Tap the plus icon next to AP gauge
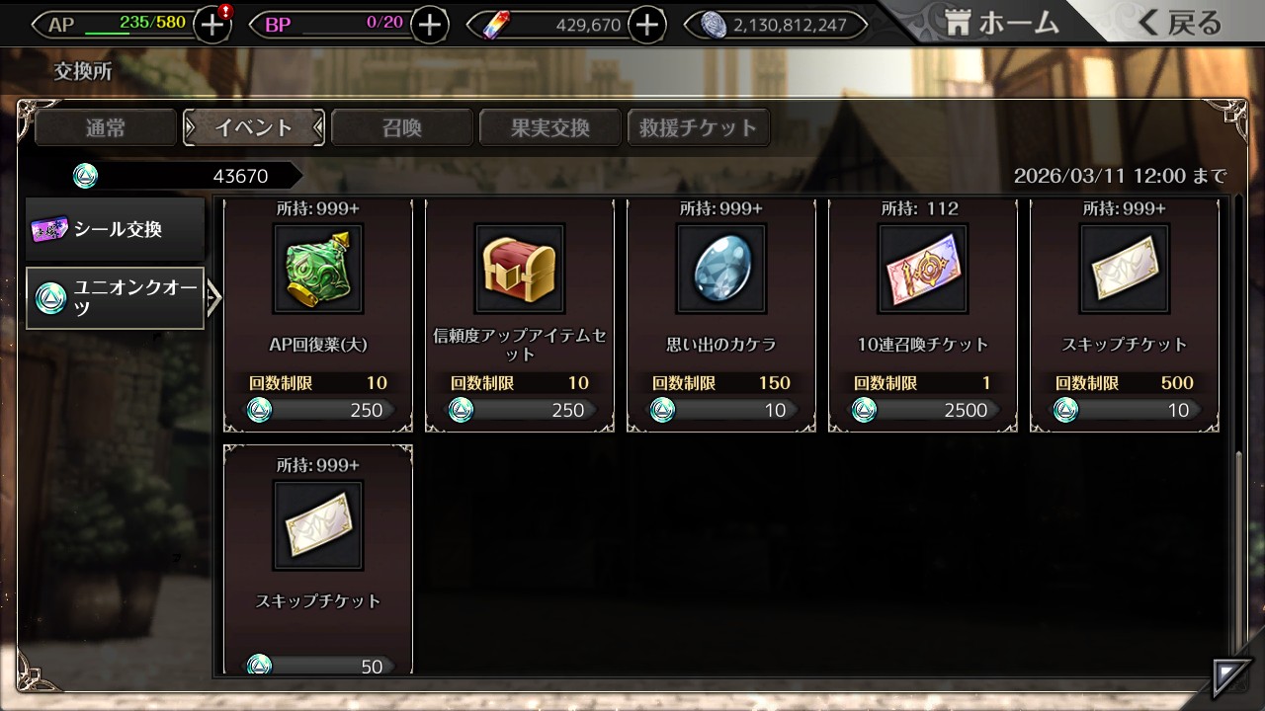This screenshot has height=711, width=1265. 212,25
